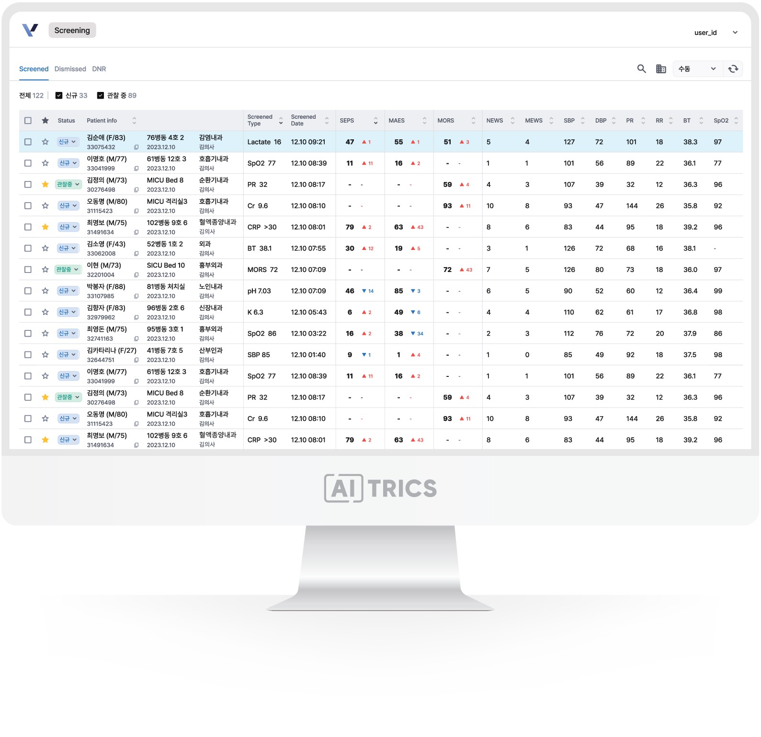The image size is (761, 737).
Task: Star patient 김순애 as favorite
Action: 45,142
